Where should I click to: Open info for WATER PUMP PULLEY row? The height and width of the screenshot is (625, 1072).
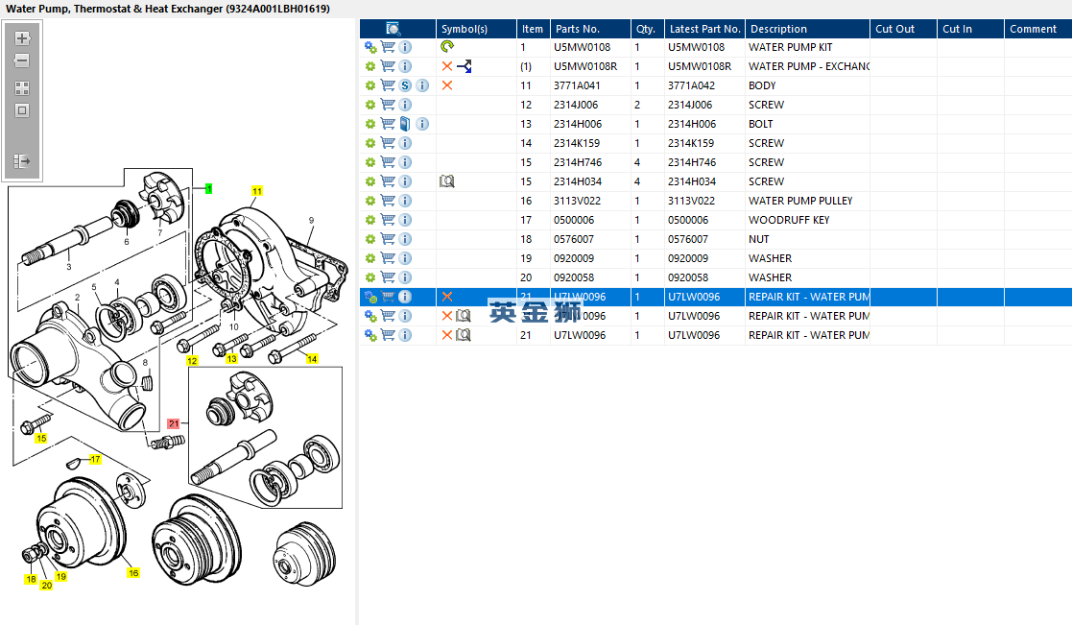[x=405, y=201]
